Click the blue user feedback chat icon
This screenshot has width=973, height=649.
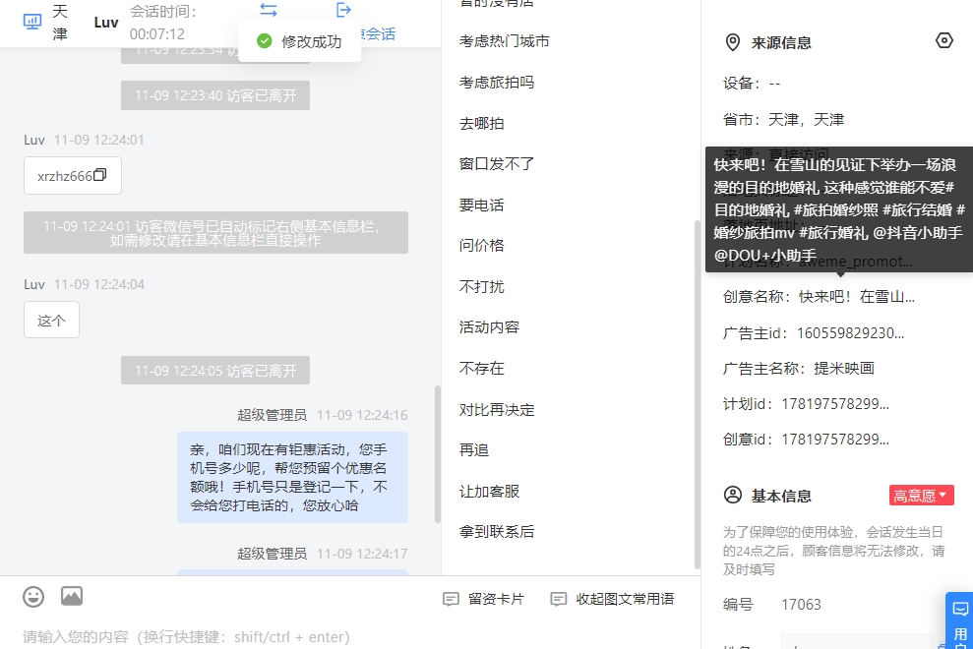[960, 610]
